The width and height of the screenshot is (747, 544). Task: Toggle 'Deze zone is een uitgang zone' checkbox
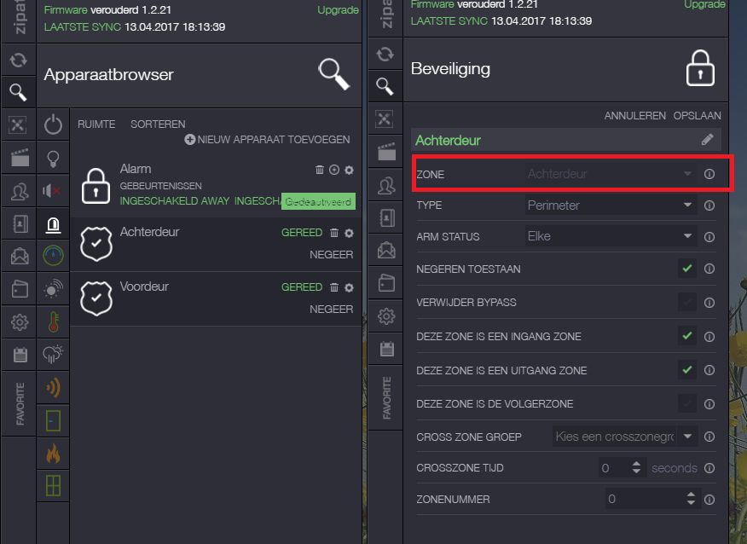tap(686, 370)
